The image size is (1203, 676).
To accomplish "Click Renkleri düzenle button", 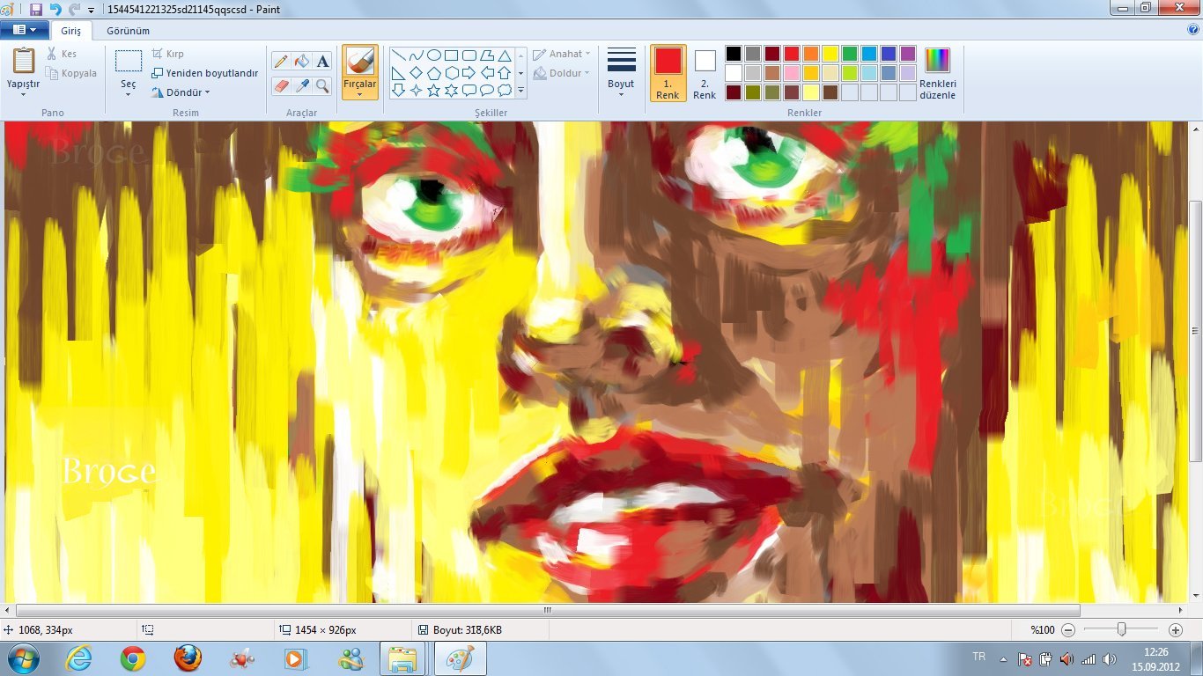I will [x=937, y=72].
